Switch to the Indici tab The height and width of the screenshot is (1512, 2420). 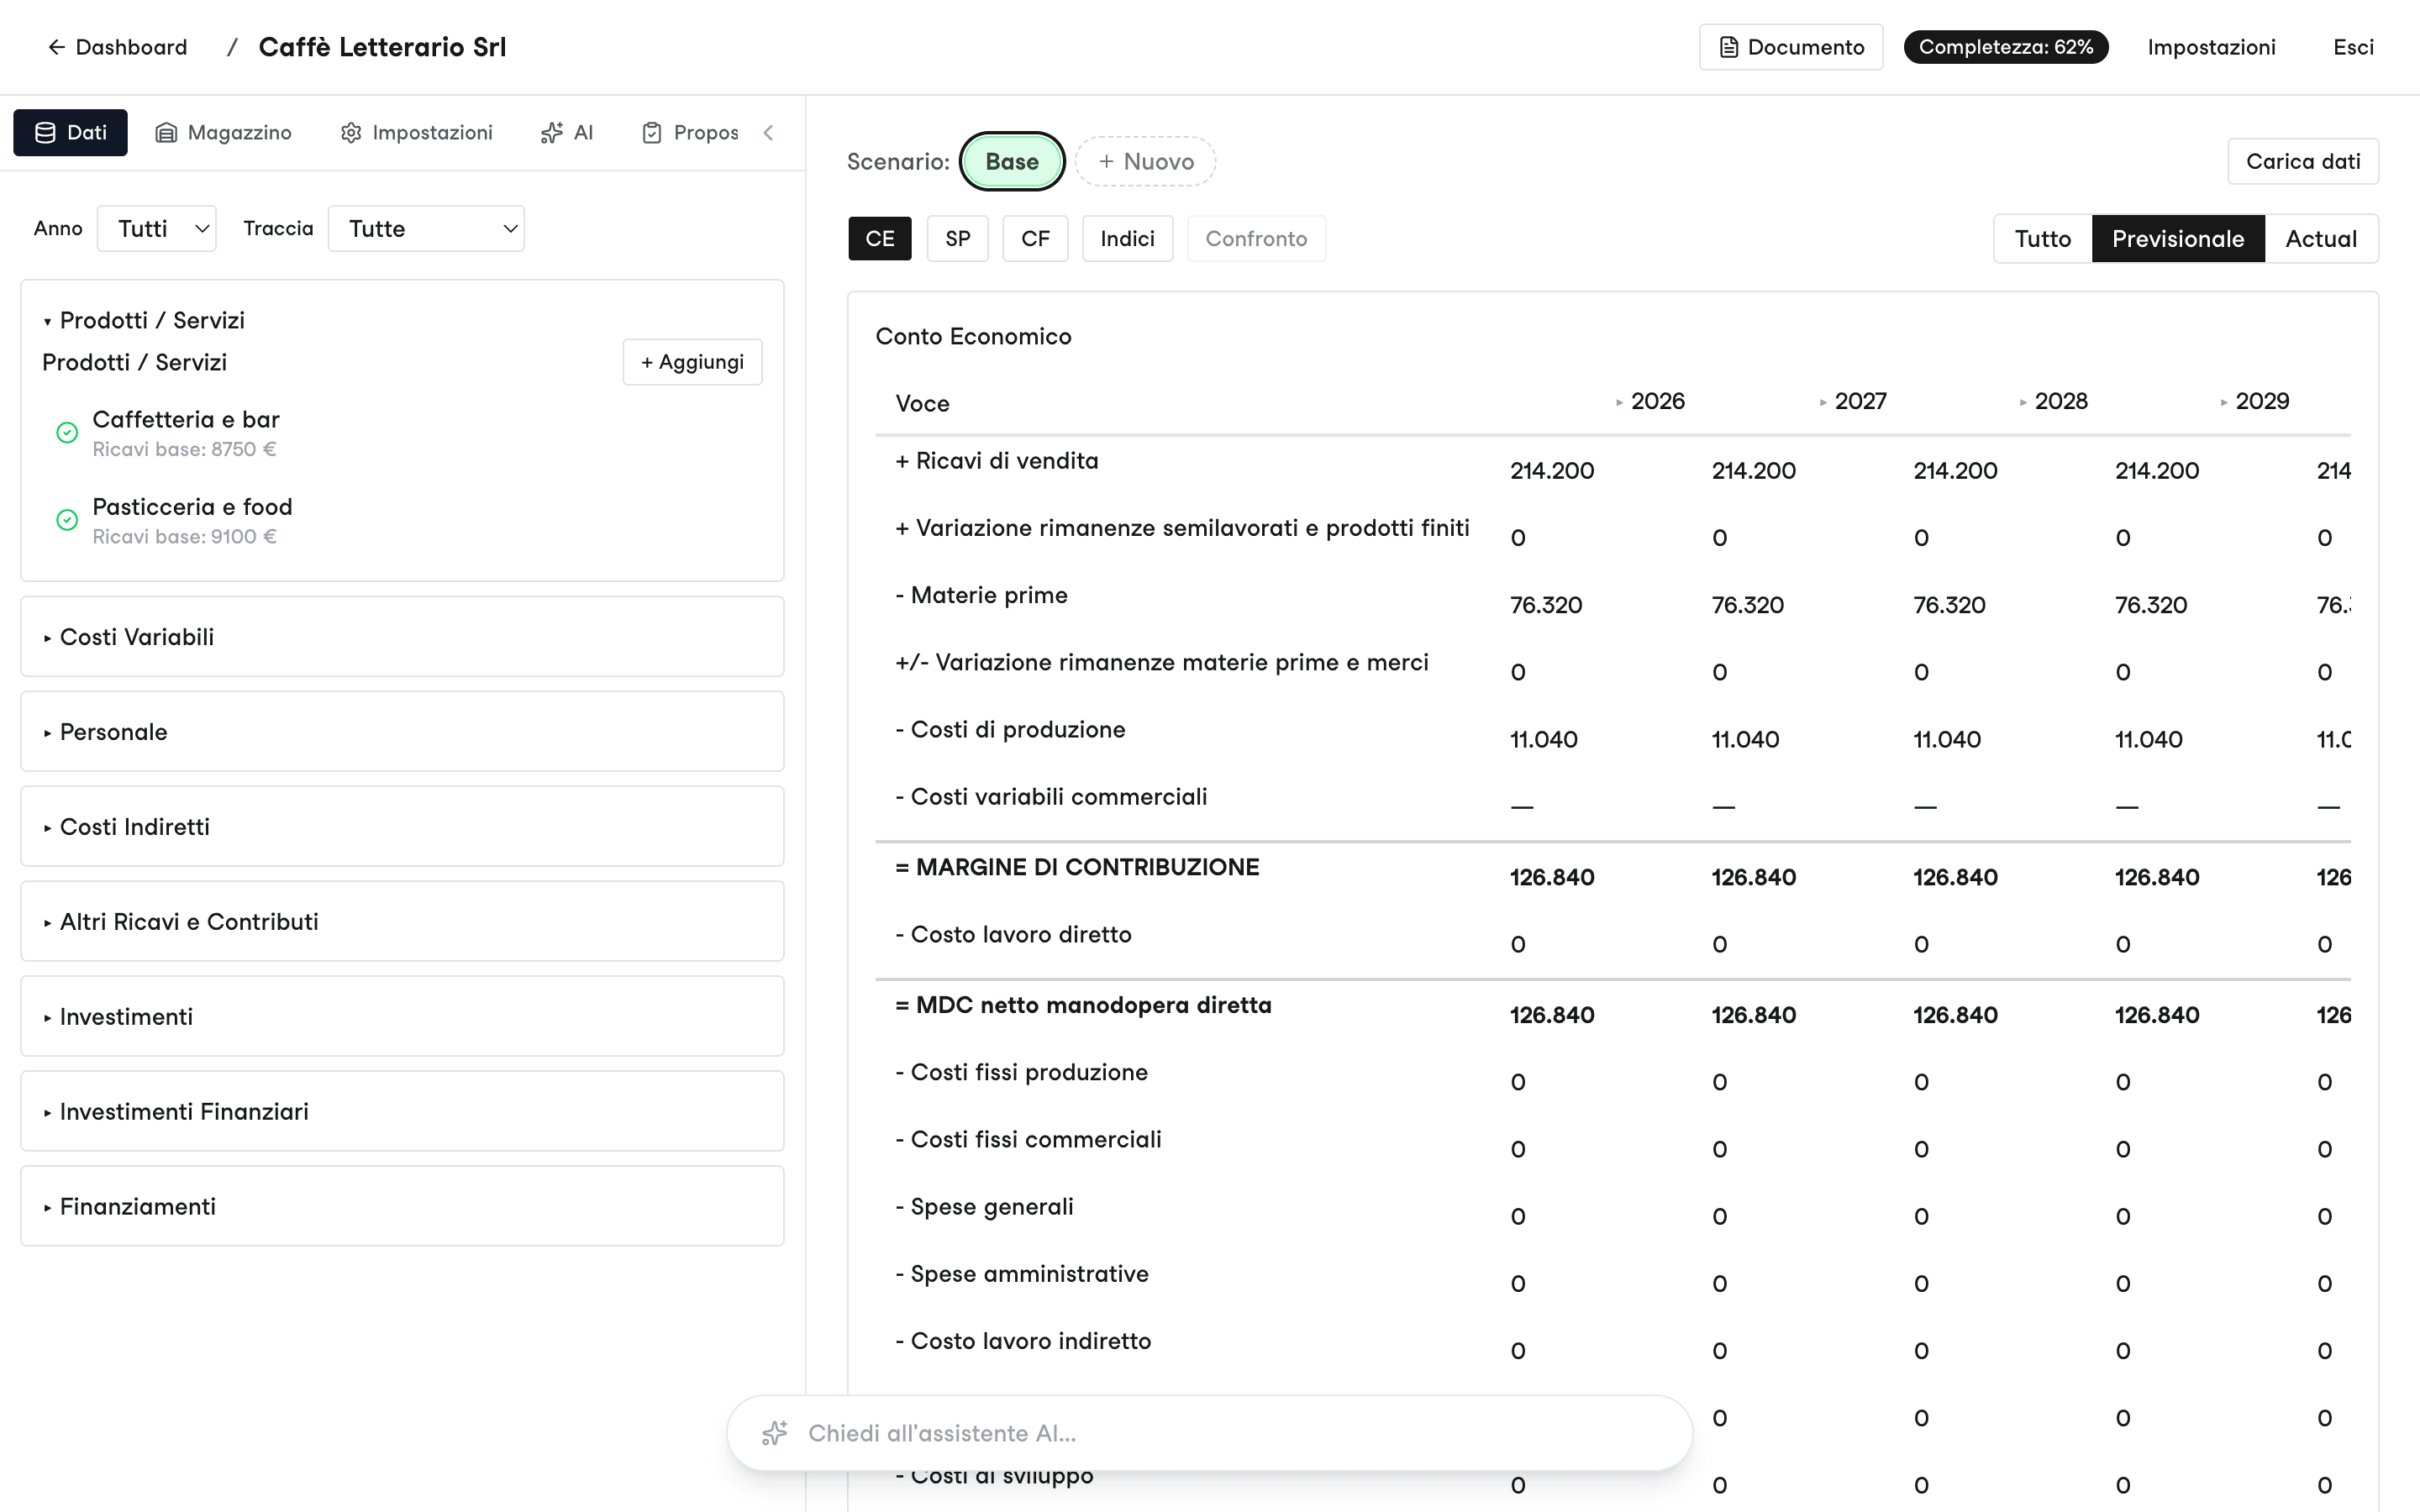tap(1127, 239)
